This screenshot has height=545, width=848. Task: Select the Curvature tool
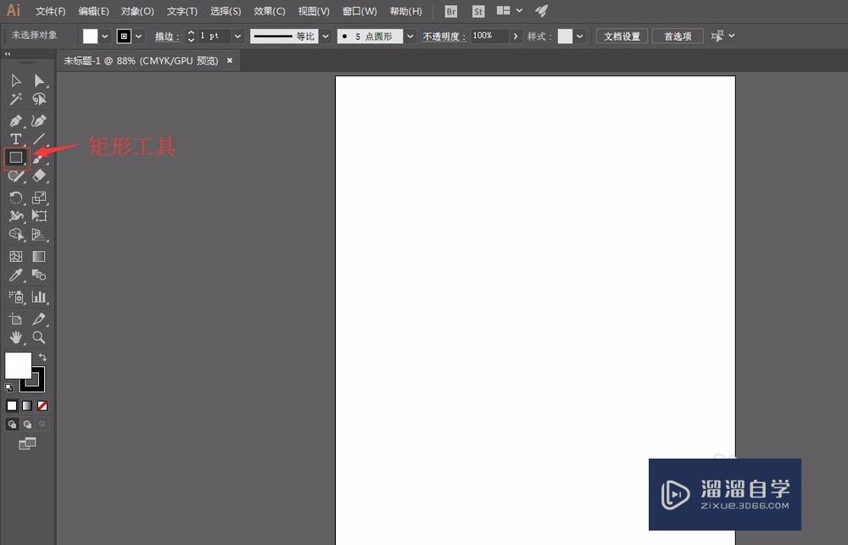[x=39, y=121]
